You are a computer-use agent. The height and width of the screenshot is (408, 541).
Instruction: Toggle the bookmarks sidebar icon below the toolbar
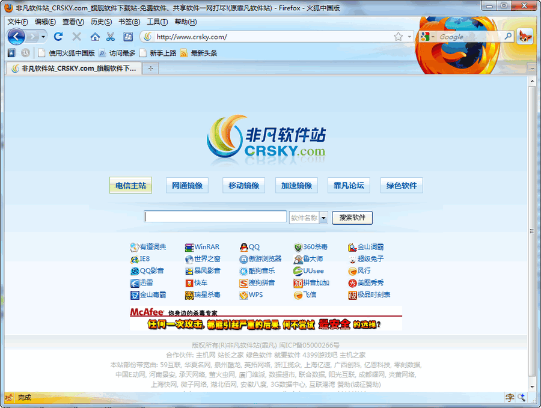pos(11,53)
